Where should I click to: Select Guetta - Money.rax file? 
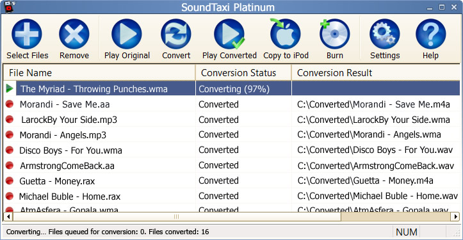click(57, 181)
